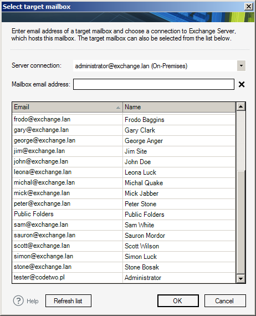256x316 pixels.
Task: Select leona@exchange.lan mailbox
Action: [x=43, y=172]
